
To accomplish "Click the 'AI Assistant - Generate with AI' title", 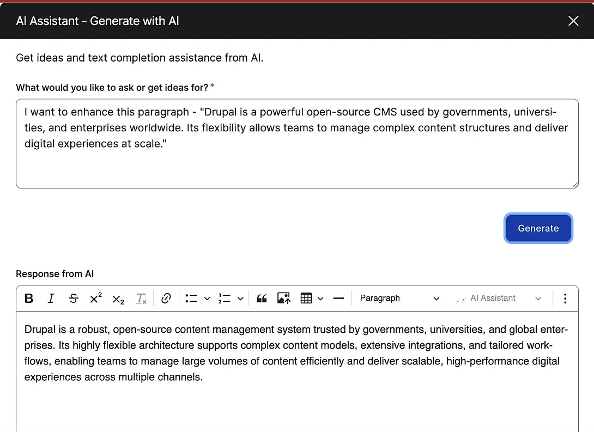I will (x=98, y=21).
